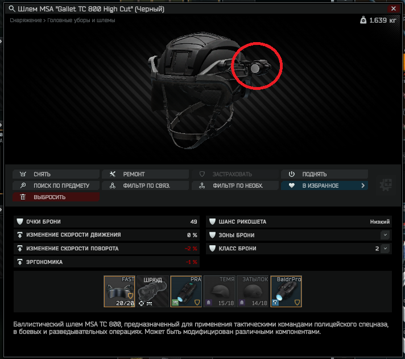Click the icon beside ИЗМЕНЕНИЕ СКОРОСТИ ДВИЖЕНИЯ

click(20, 235)
